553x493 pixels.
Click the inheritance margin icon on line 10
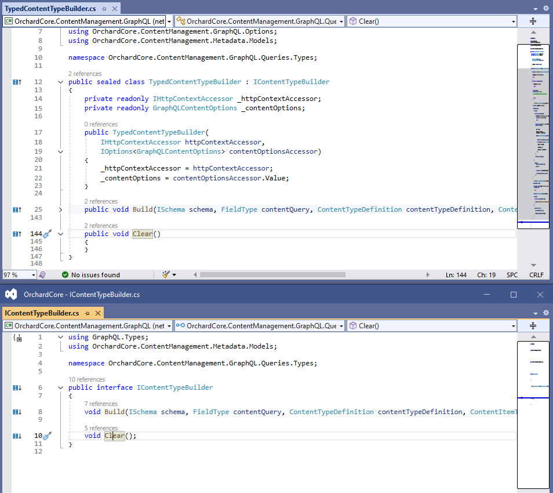[x=17, y=436]
